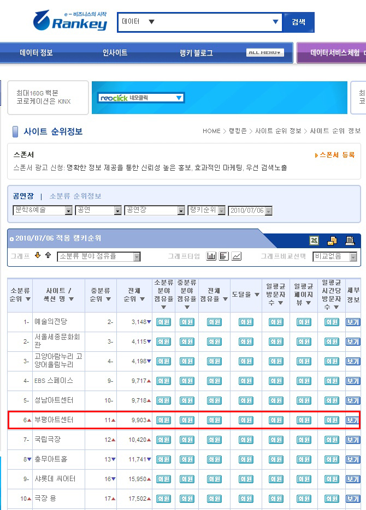The height and width of the screenshot is (510, 366).
Task: Click the 검색 search button
Action: coord(299,22)
